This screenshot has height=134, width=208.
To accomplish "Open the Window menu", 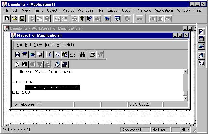I will click(183, 10).
